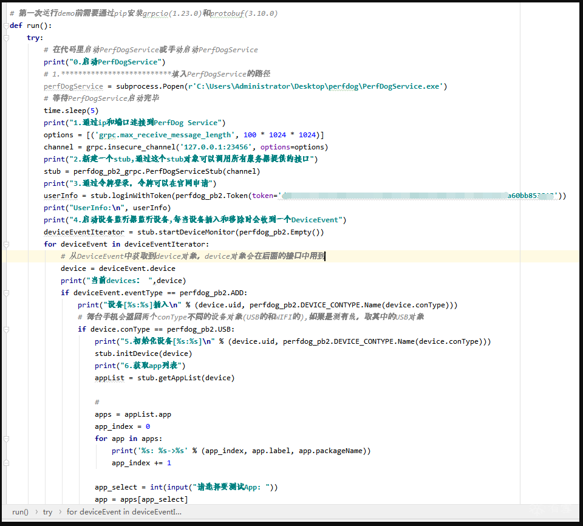
Task: Place cursor on 'time.sleep(5)' line
Action: [x=71, y=111]
